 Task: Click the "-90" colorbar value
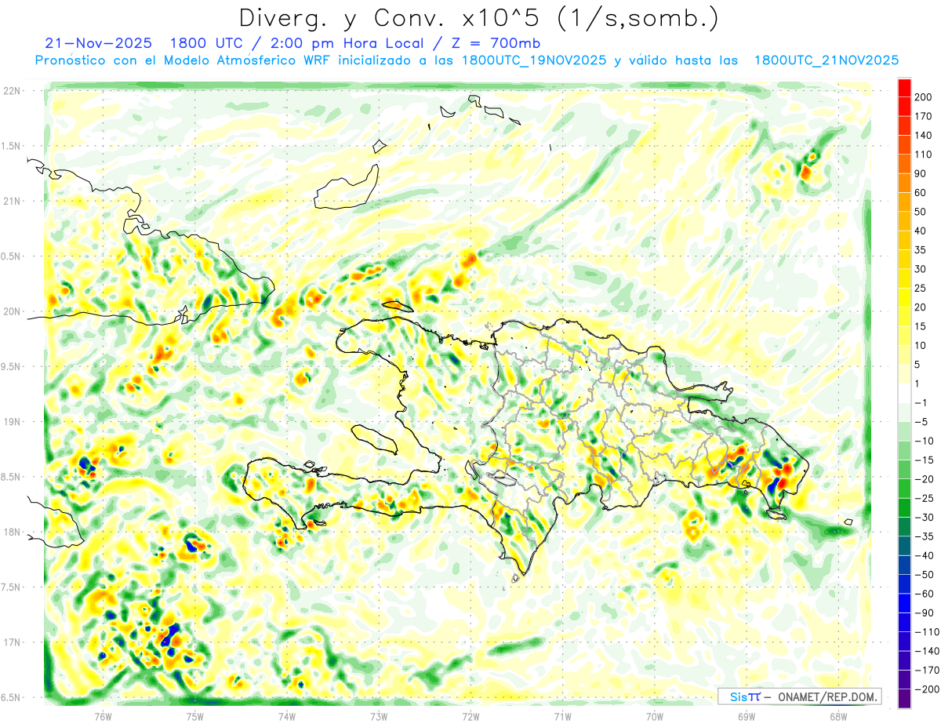pos(923,613)
